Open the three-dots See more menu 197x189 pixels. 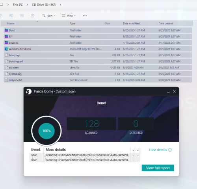click(x=85, y=16)
